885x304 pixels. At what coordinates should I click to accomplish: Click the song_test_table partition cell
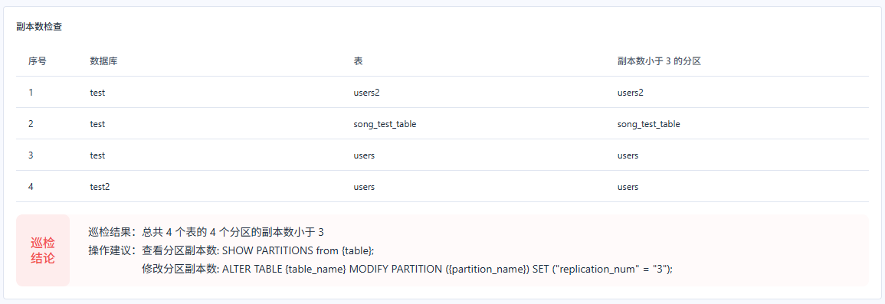pos(649,124)
